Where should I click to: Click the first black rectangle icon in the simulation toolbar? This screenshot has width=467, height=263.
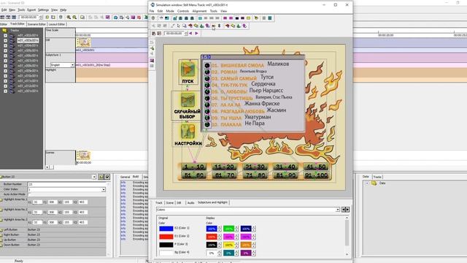click(237, 18)
